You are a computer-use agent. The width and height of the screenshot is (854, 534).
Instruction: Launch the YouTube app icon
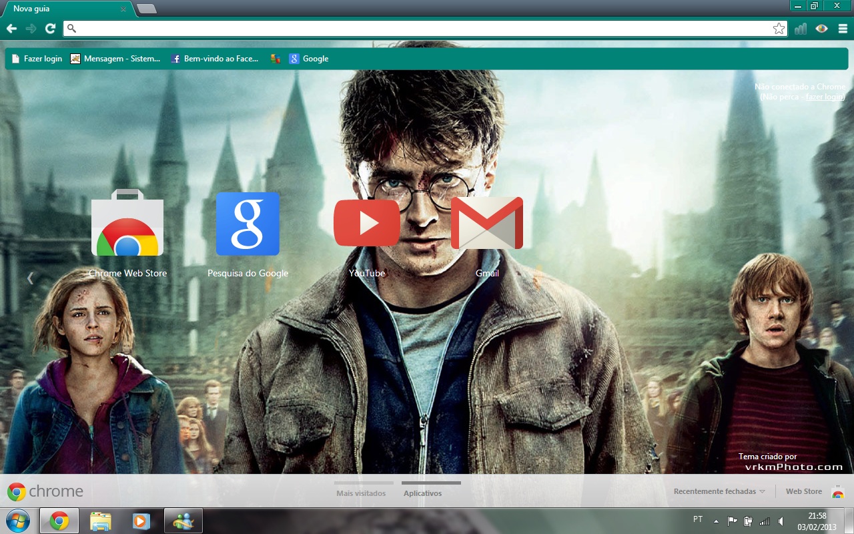[x=367, y=223]
